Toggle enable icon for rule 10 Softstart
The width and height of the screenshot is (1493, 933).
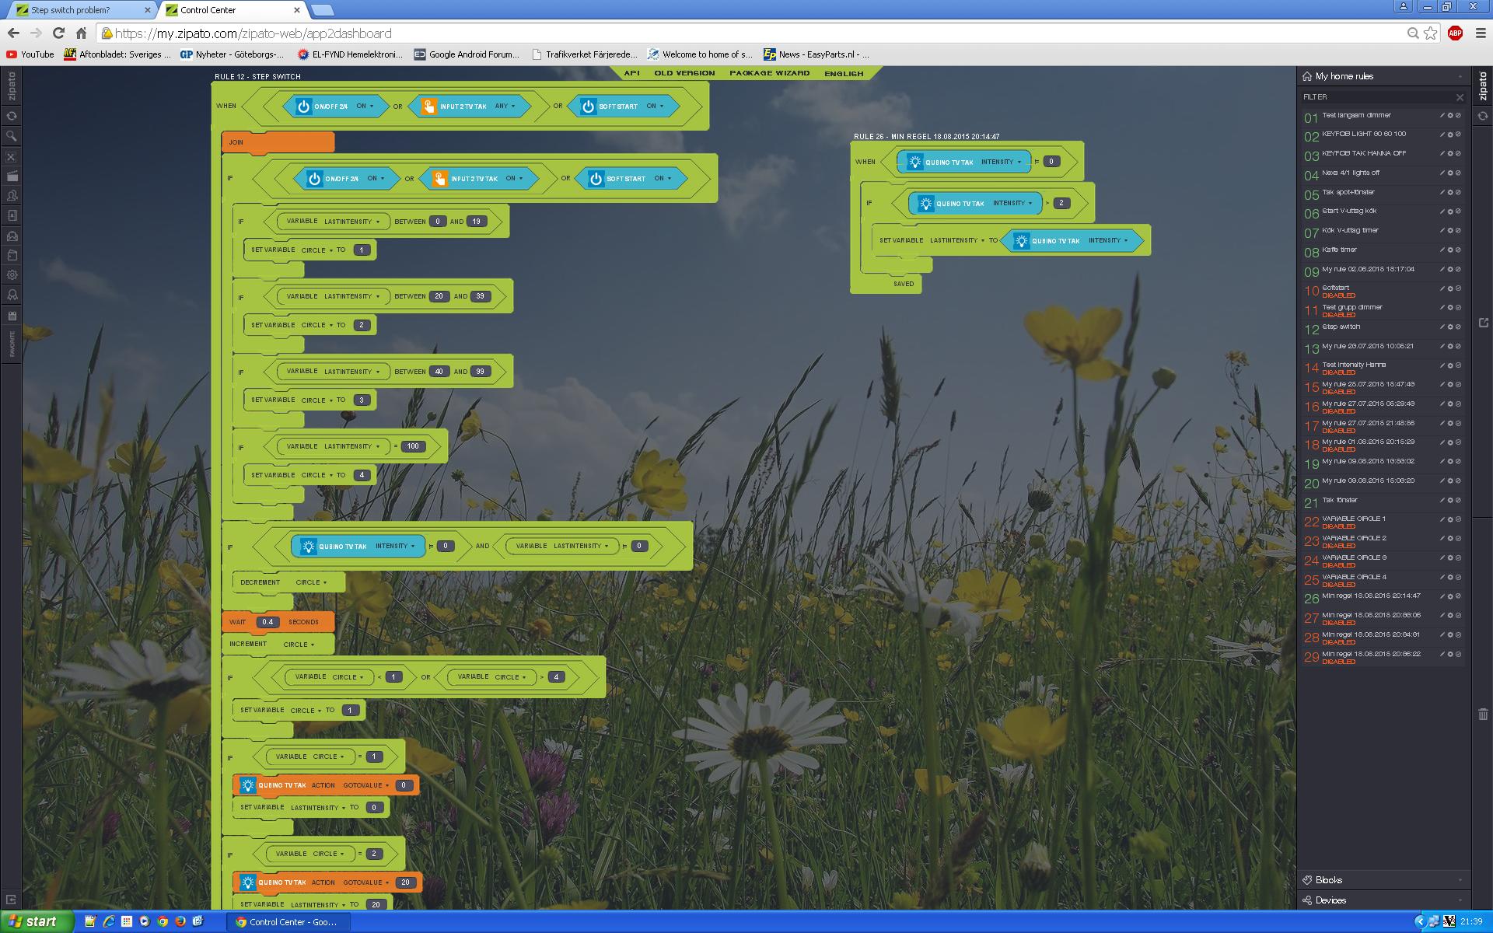click(1459, 288)
